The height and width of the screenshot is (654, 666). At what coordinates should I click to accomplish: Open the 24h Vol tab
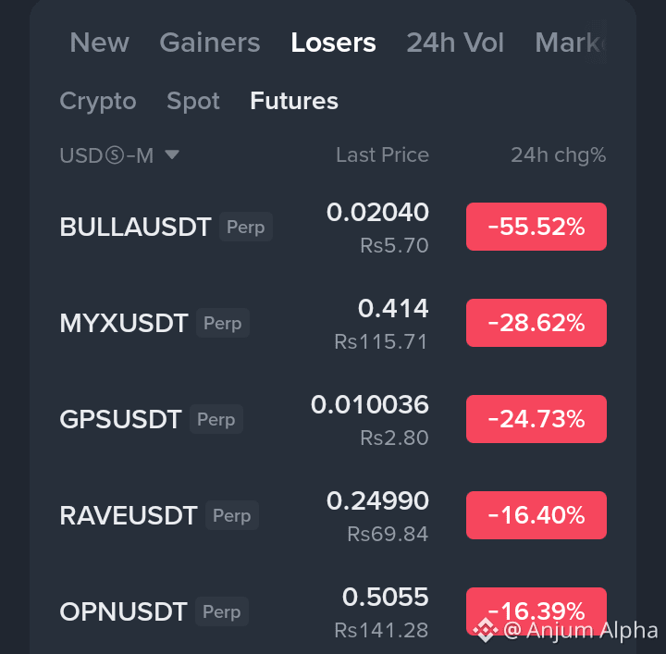455,43
